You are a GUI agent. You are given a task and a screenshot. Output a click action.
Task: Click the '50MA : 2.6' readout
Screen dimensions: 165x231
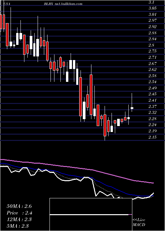[19, 206]
